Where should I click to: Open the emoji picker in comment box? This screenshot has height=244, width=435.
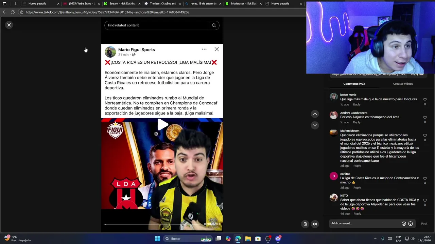pos(411,224)
